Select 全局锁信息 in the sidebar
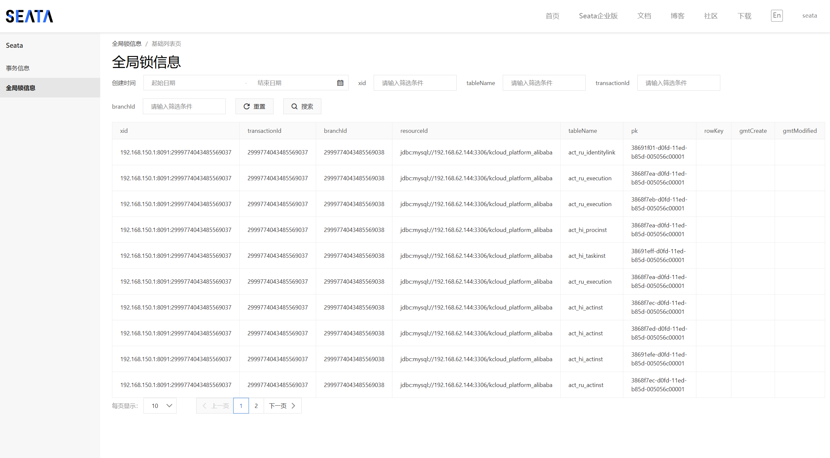Screen dimensions: 830x458 [20, 88]
